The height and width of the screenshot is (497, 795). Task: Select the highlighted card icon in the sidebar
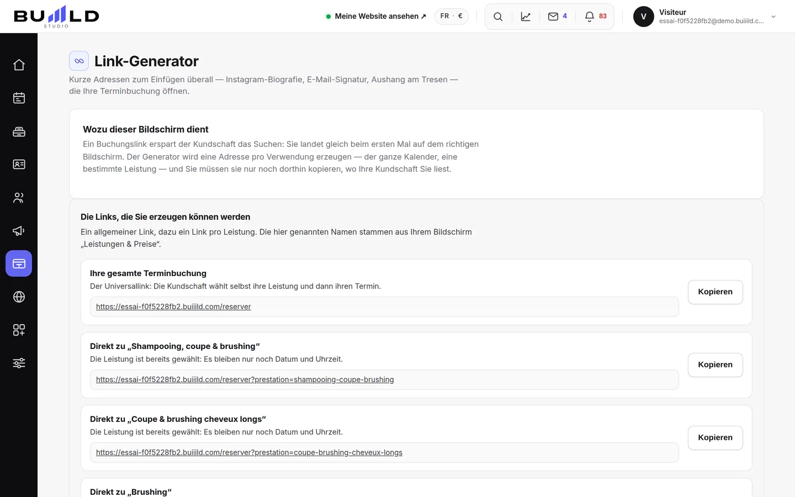(19, 263)
